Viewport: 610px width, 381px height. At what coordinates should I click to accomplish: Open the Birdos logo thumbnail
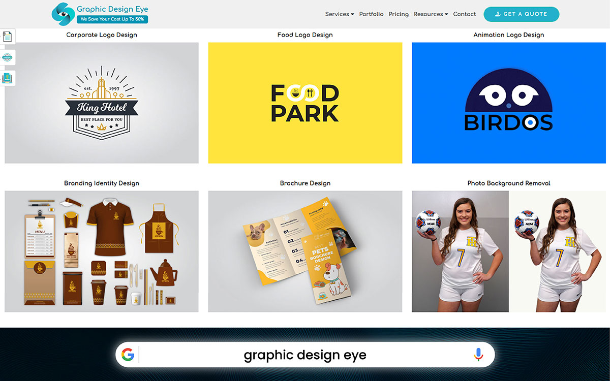(x=509, y=103)
